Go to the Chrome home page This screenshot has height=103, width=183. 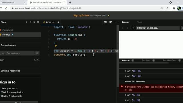click(6, 8)
